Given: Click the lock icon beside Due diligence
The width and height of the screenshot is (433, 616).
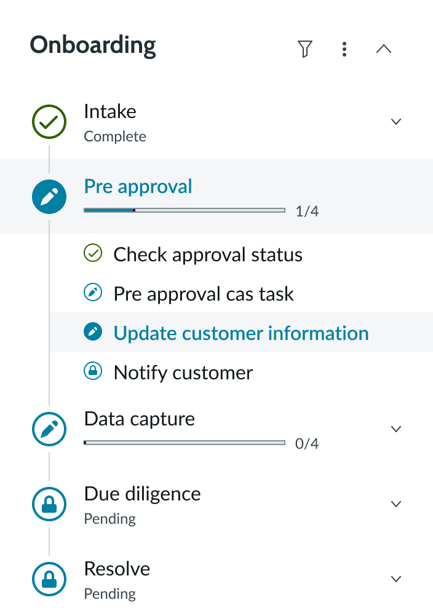Looking at the screenshot, I should point(49,504).
